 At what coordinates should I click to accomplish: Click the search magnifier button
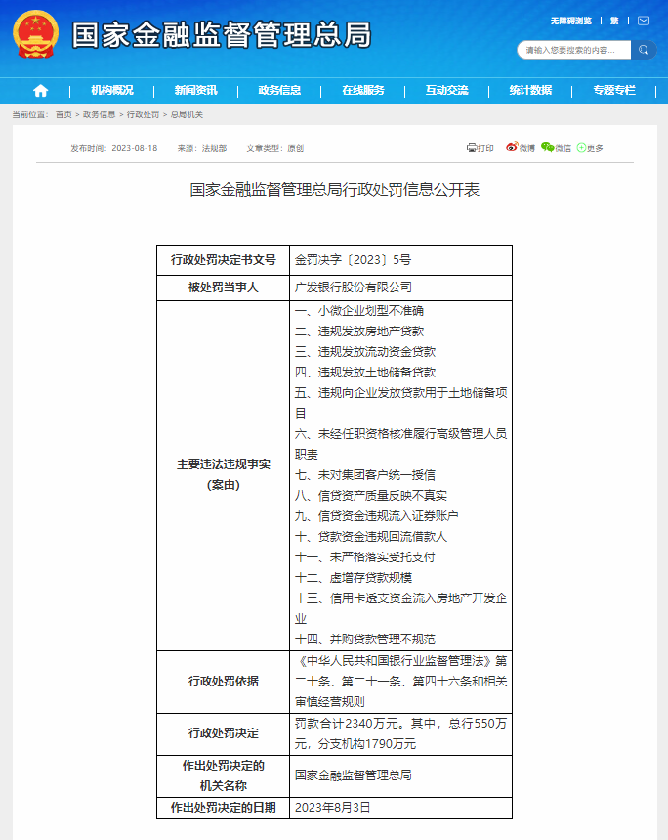[644, 50]
